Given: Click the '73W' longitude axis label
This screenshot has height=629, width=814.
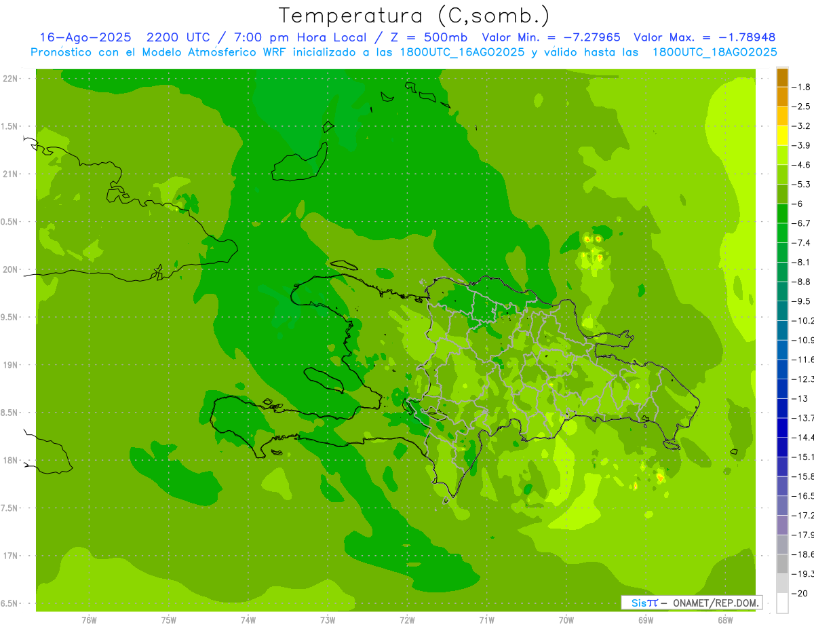Looking at the screenshot, I should [328, 620].
